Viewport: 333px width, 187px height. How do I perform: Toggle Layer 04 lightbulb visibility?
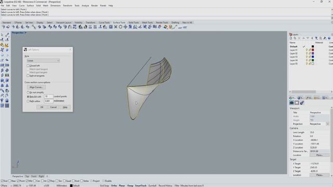tap(306, 60)
